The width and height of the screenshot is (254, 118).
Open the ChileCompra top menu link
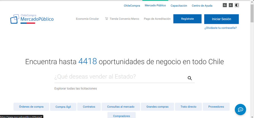tap(132, 6)
